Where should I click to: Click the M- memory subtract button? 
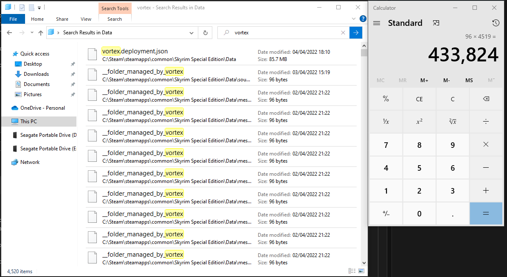click(x=447, y=80)
